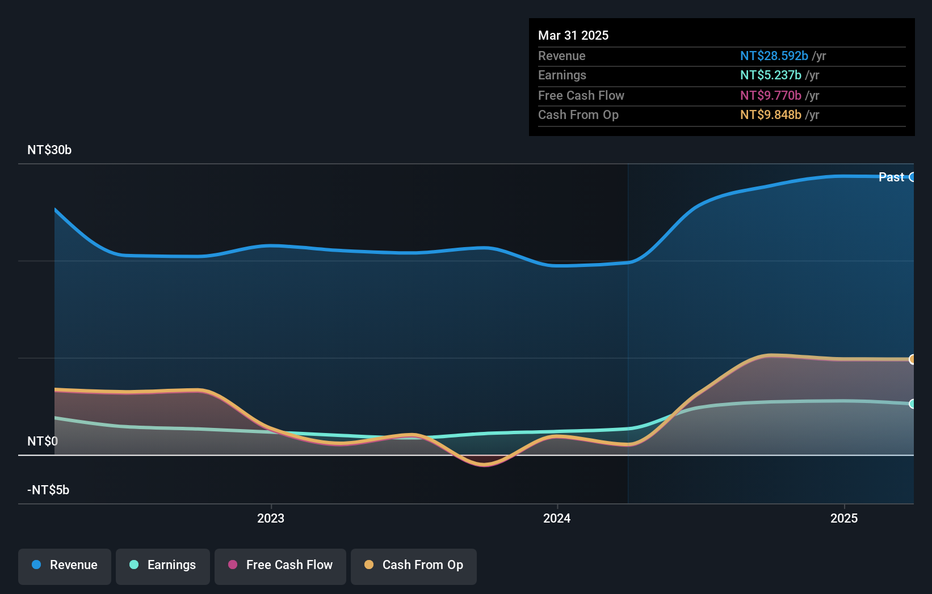This screenshot has height=594, width=932.
Task: Toggle the Revenue legend button
Action: (x=65, y=566)
